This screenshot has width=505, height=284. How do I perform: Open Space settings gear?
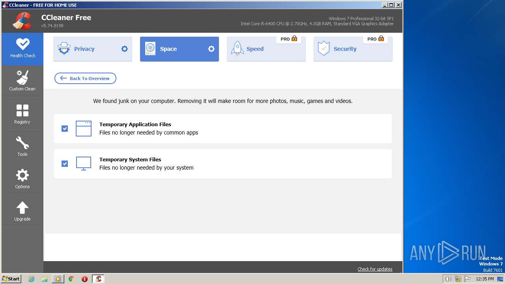[x=211, y=49]
